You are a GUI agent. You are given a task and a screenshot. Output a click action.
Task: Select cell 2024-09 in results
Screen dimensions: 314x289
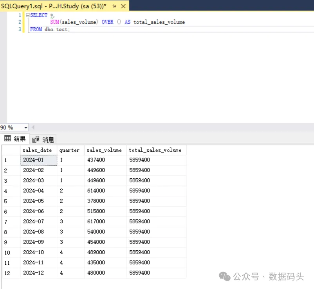[39, 242]
